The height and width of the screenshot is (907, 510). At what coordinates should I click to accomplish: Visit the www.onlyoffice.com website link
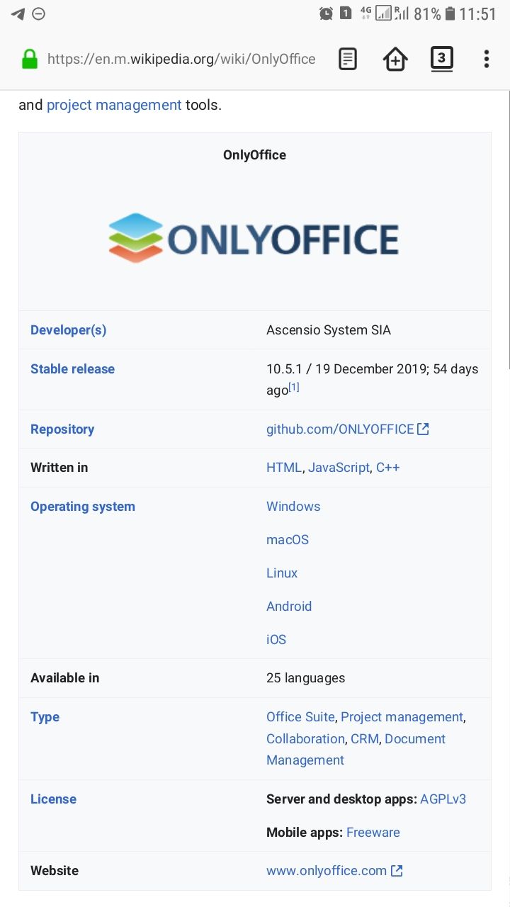coord(327,870)
